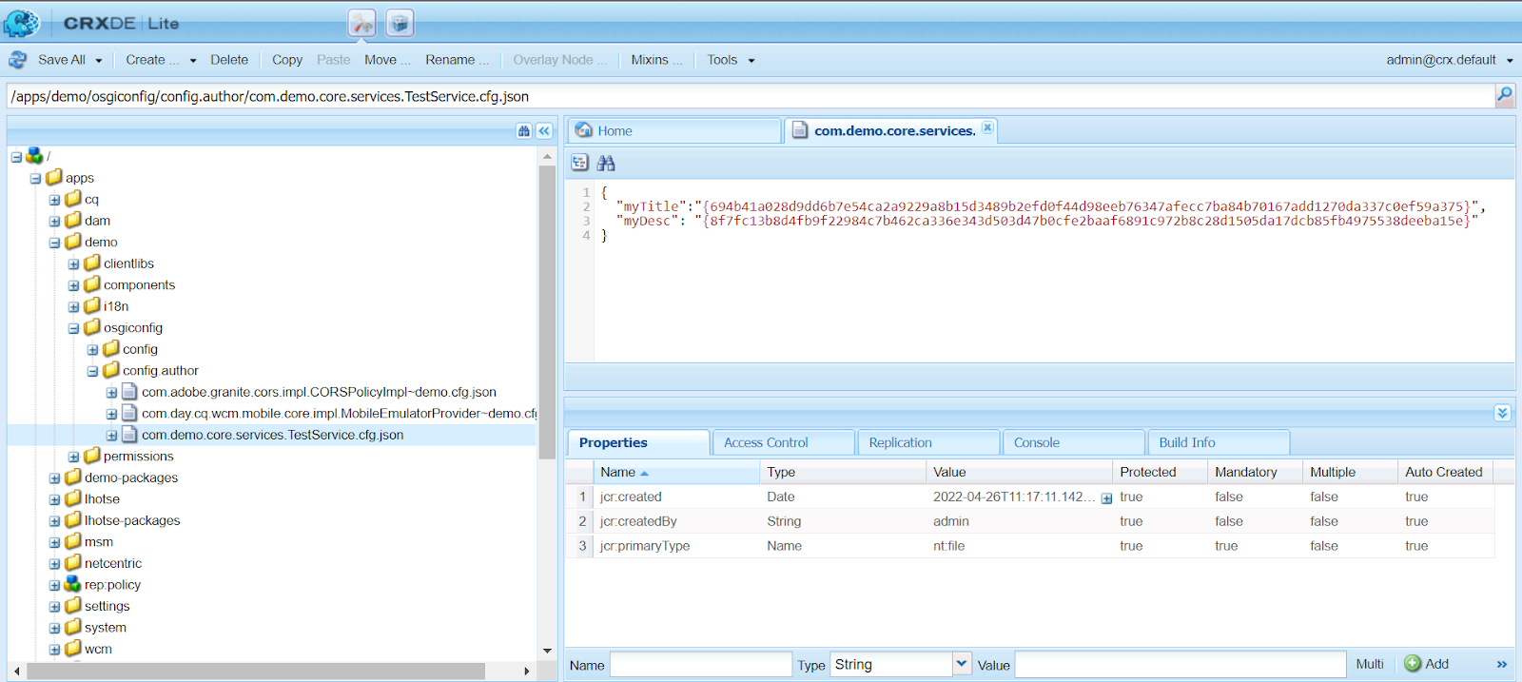Open the Type String combo box arrow
This screenshot has height=682, width=1522.
click(x=962, y=664)
